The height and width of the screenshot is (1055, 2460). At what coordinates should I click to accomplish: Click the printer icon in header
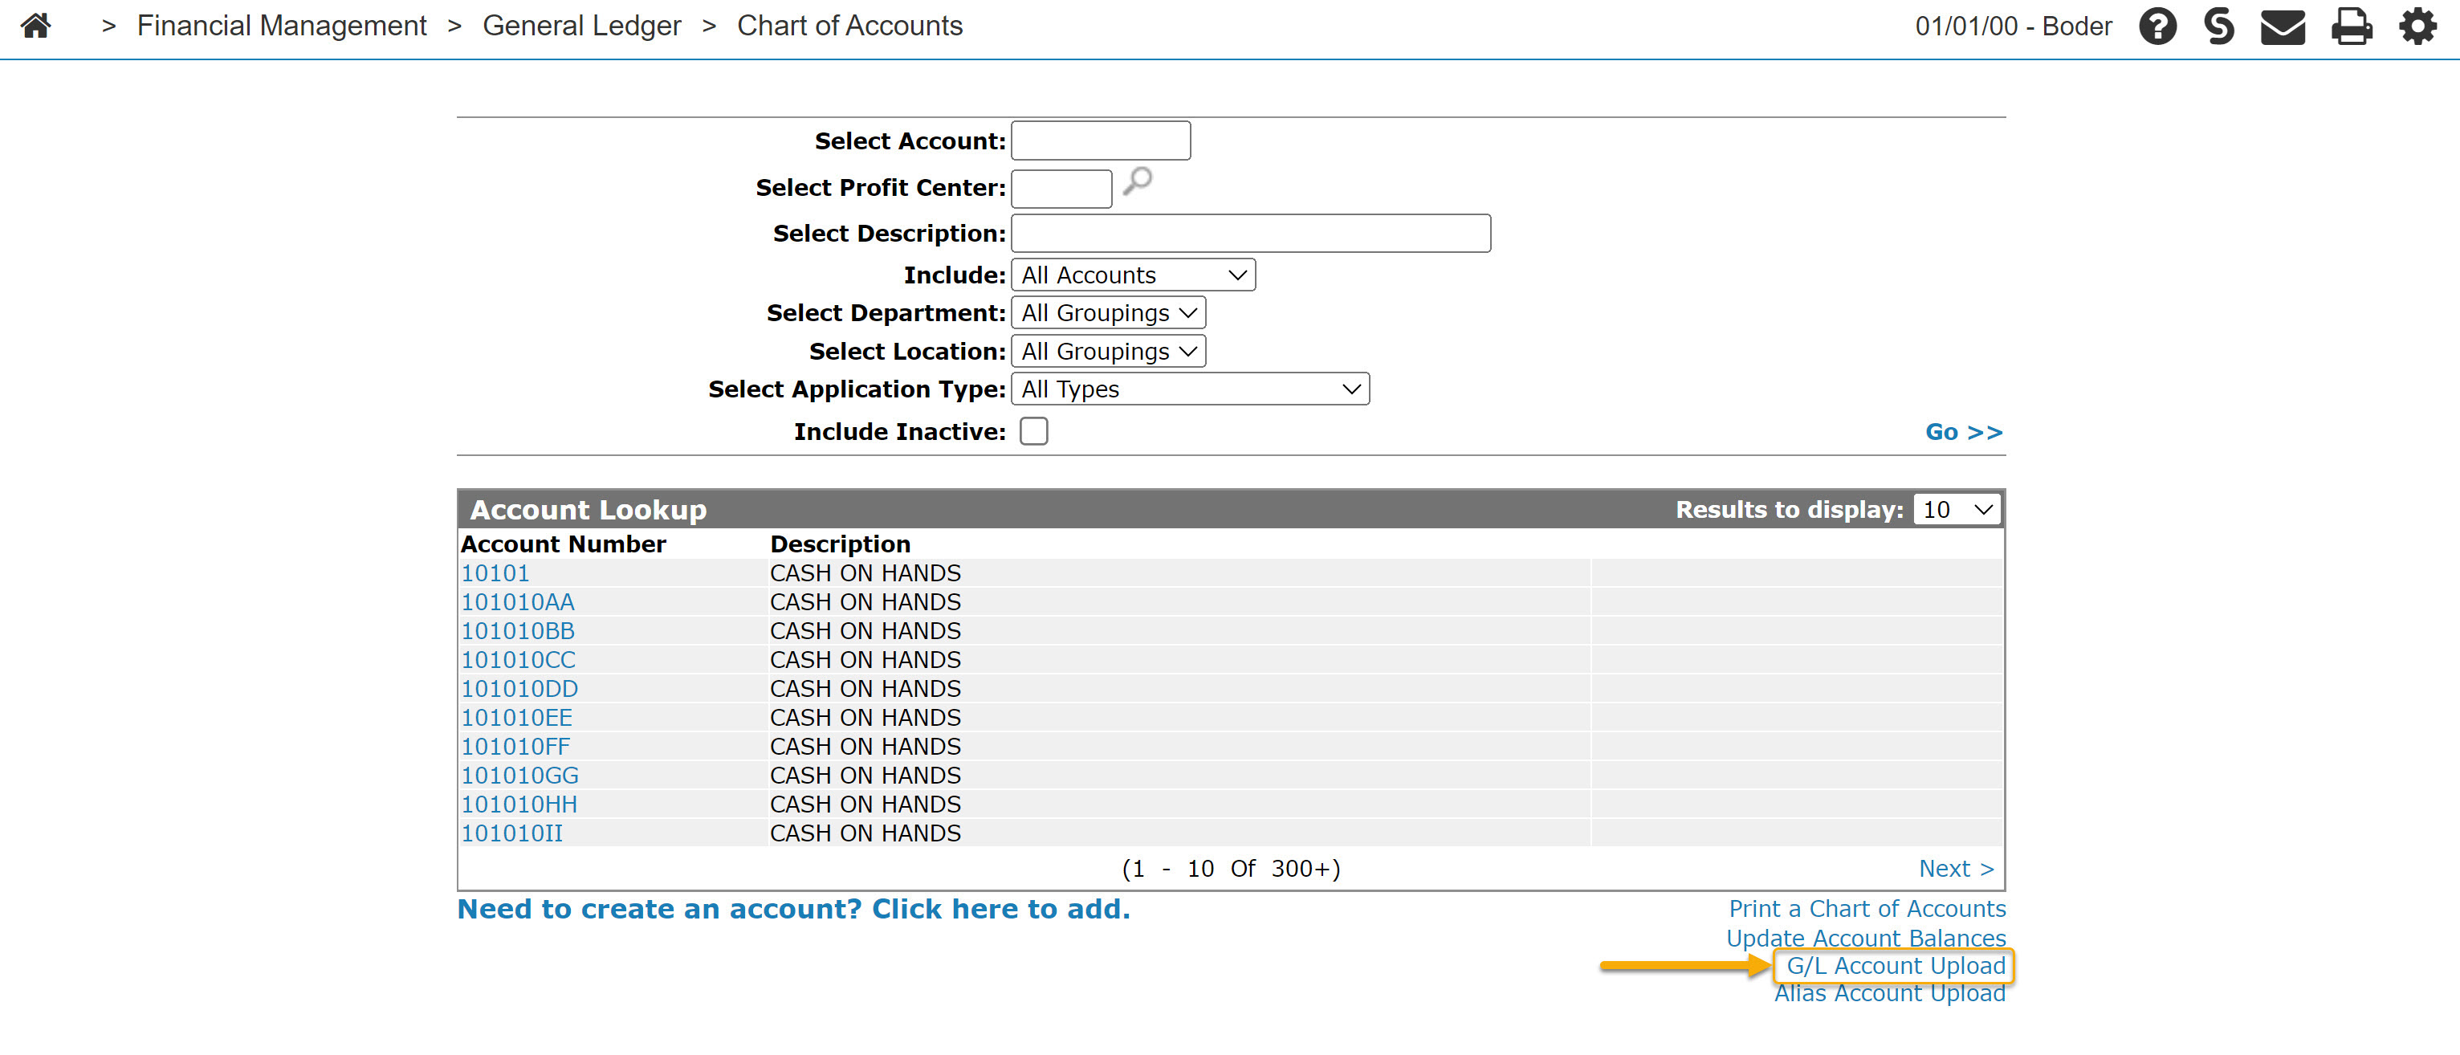pos(2351,26)
